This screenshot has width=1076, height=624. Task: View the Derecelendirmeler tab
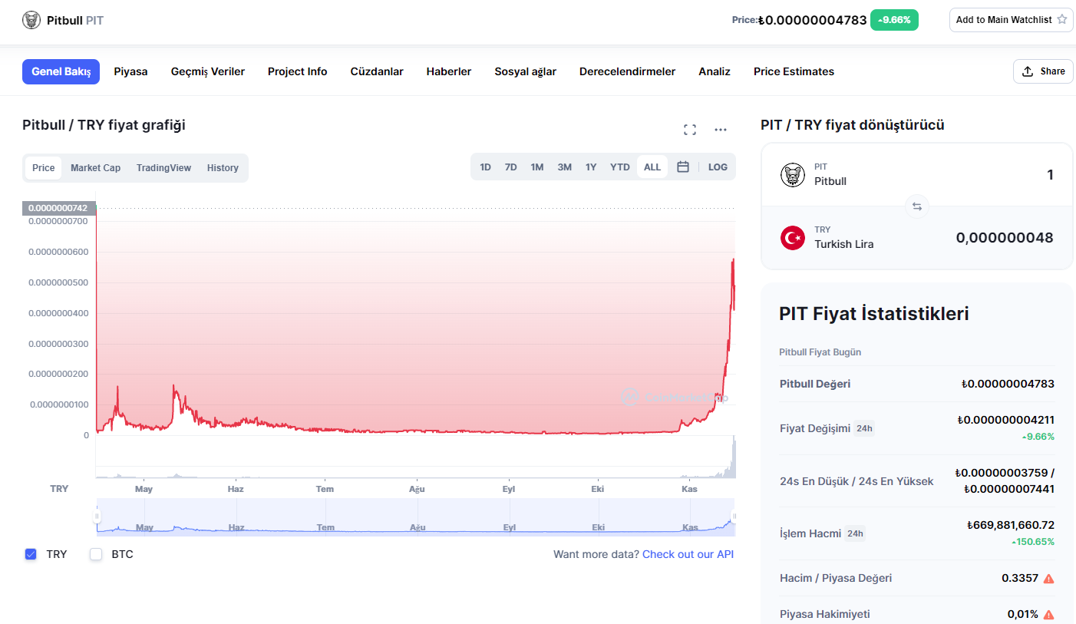(628, 71)
